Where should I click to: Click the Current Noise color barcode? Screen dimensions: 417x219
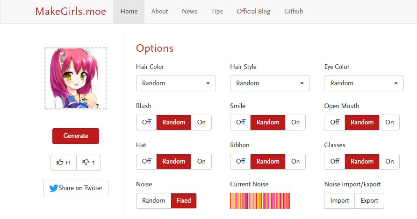point(260,201)
